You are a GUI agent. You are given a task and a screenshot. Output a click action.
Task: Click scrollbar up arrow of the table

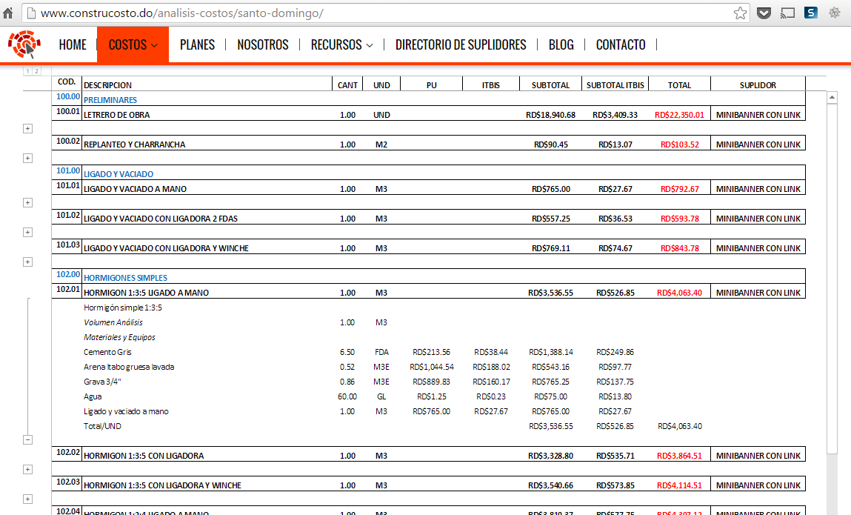click(832, 97)
